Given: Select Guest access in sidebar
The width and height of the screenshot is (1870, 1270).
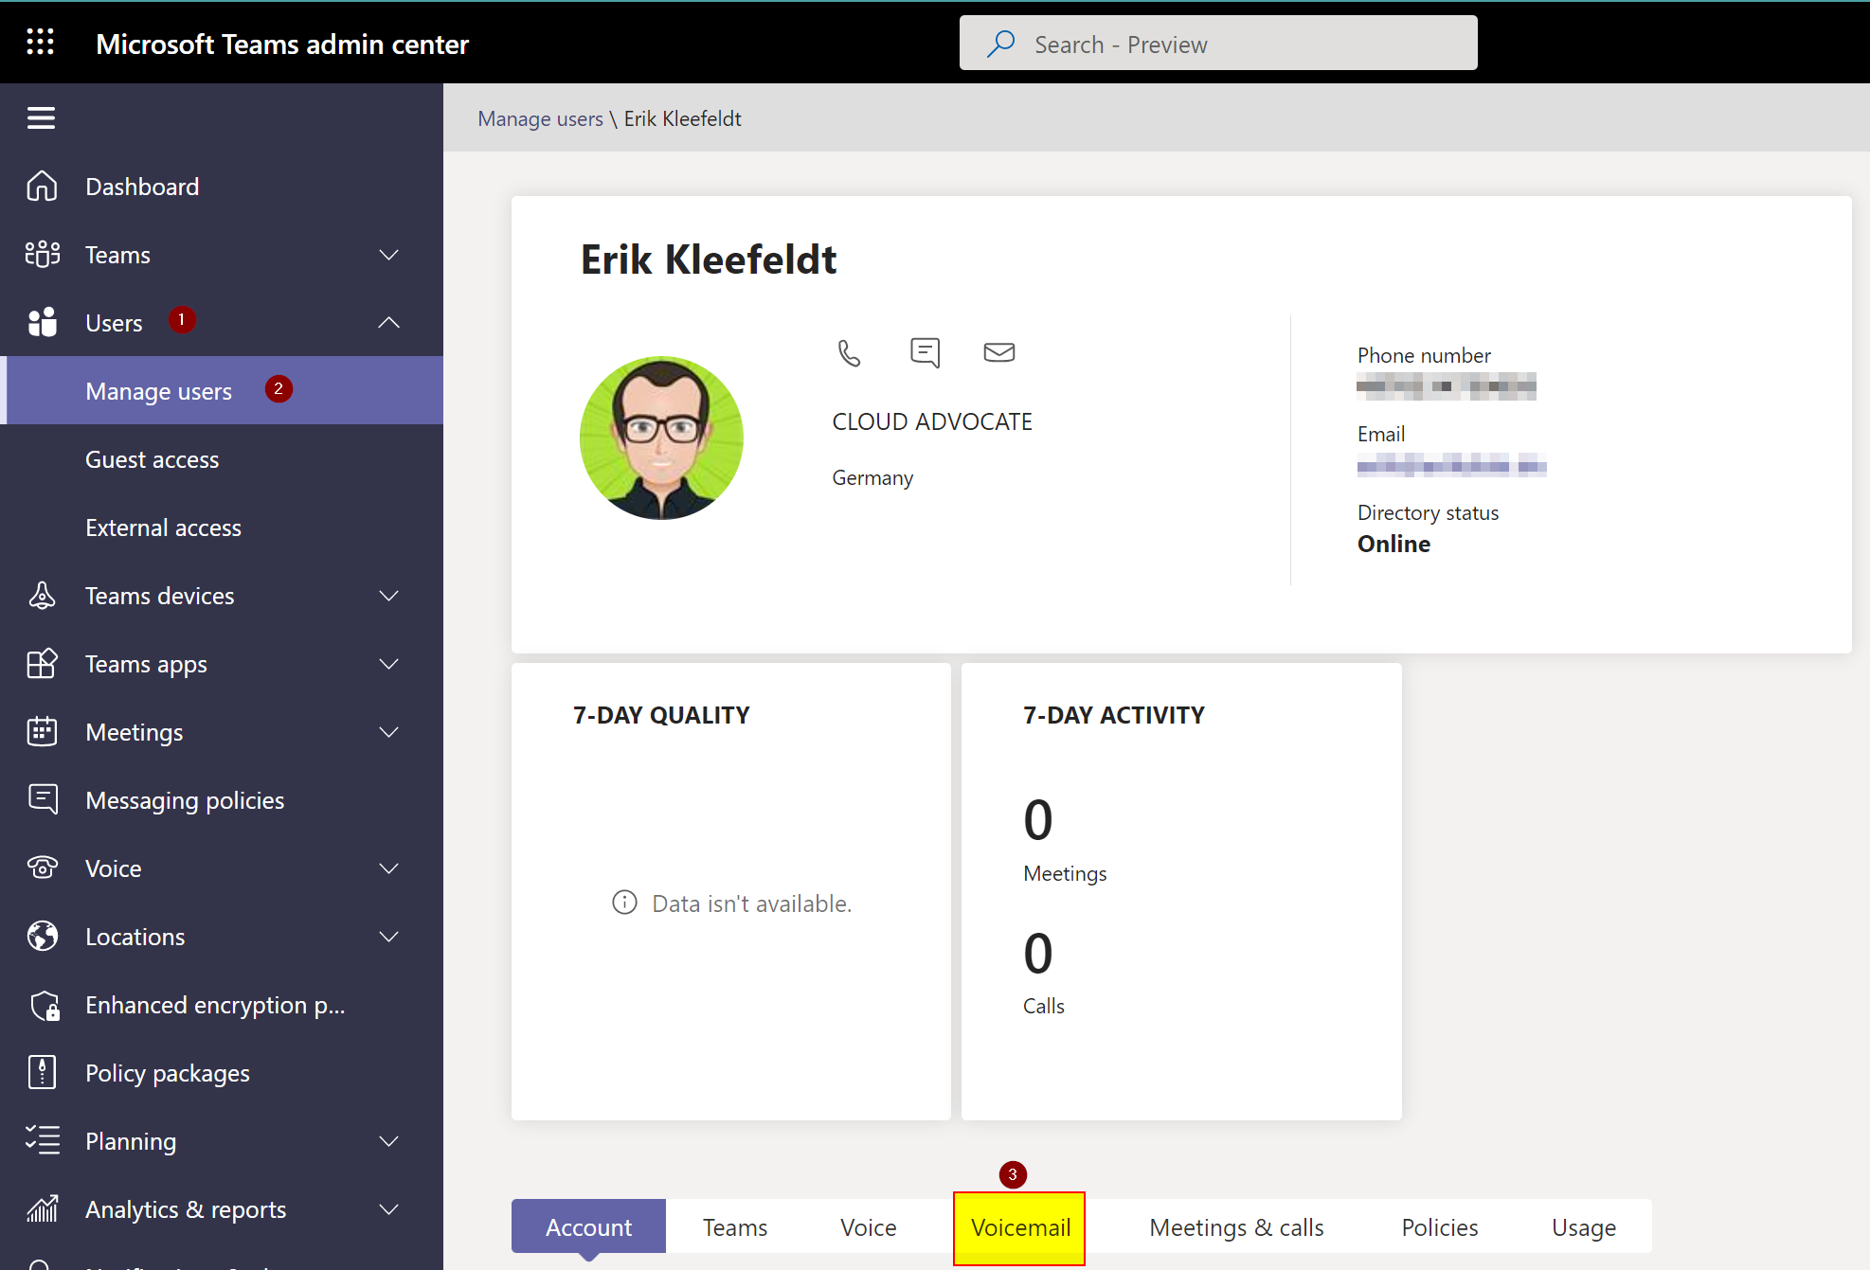Looking at the screenshot, I should [x=152, y=459].
